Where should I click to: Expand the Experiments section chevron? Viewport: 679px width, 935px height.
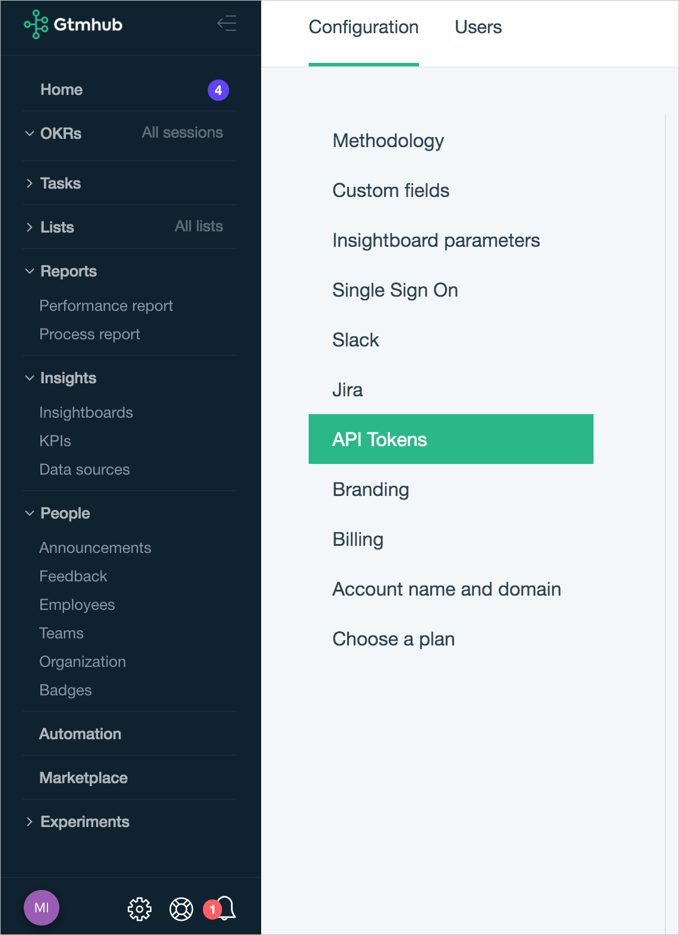[29, 822]
